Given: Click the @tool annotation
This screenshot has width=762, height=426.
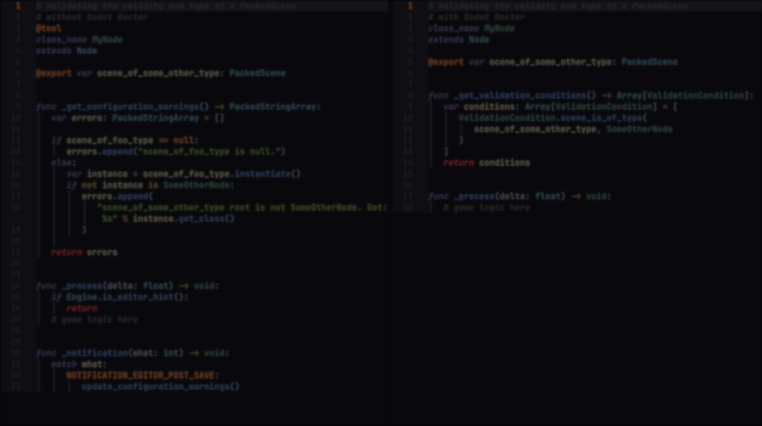Looking at the screenshot, I should 48,29.
